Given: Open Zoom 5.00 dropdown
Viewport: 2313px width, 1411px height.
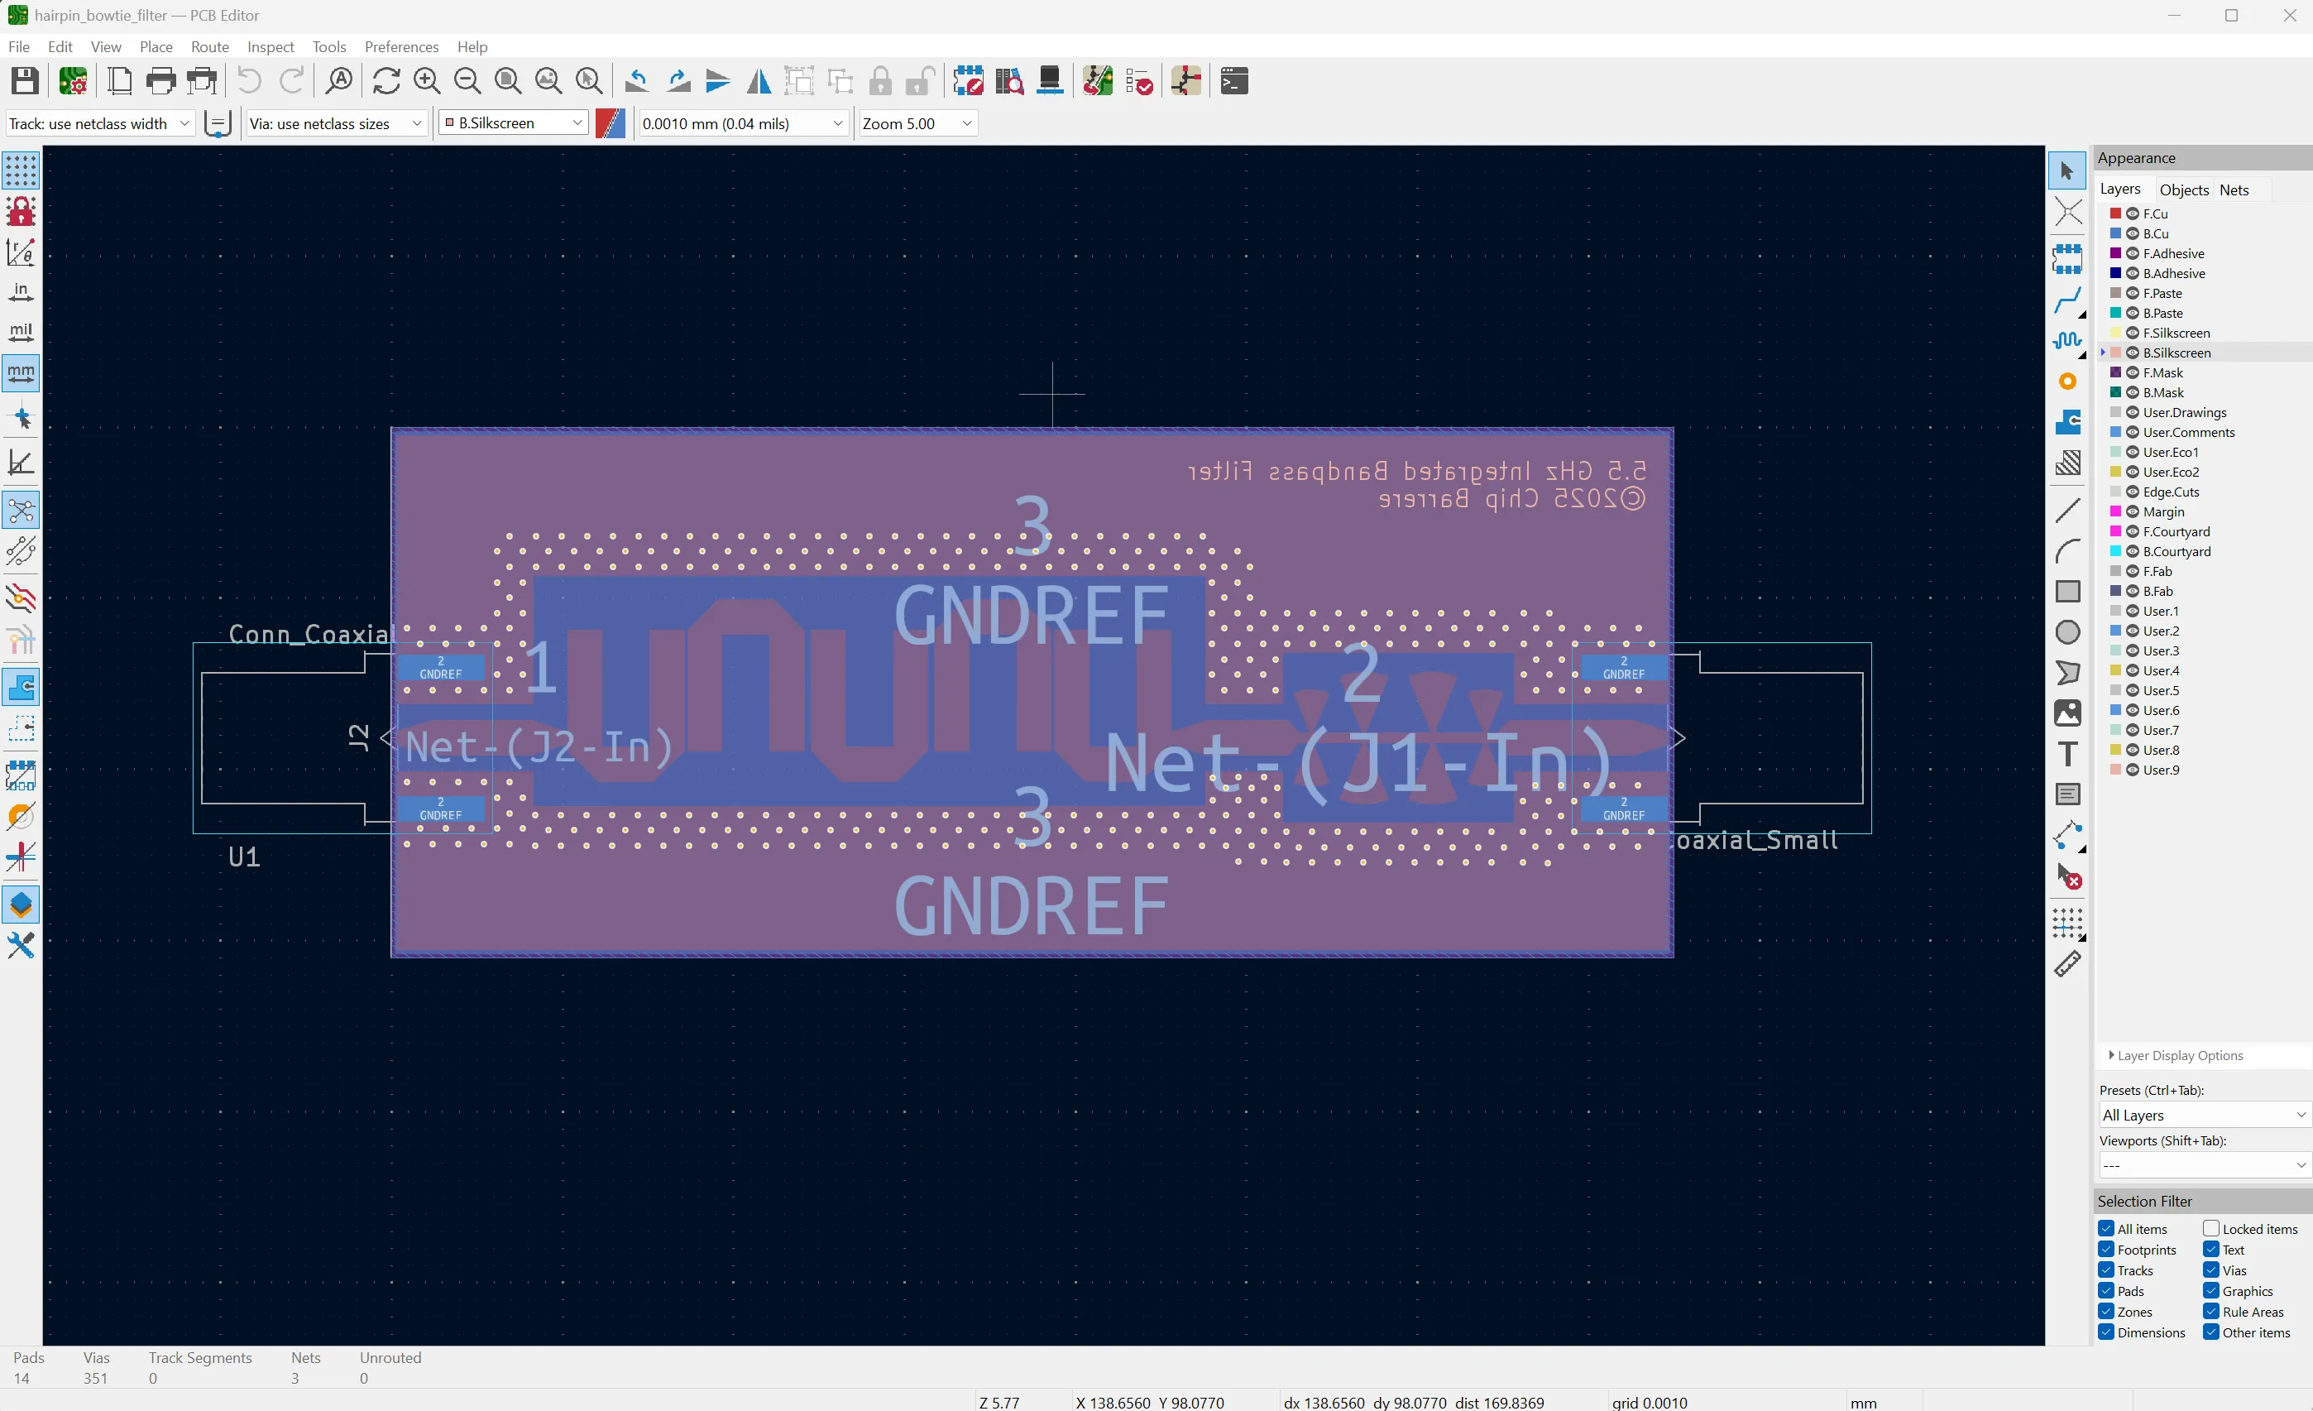Looking at the screenshot, I should tap(917, 123).
